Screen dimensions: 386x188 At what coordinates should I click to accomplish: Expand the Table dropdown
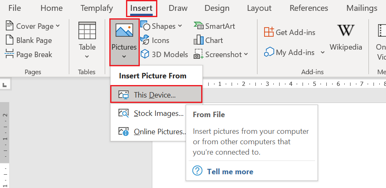[87, 56]
